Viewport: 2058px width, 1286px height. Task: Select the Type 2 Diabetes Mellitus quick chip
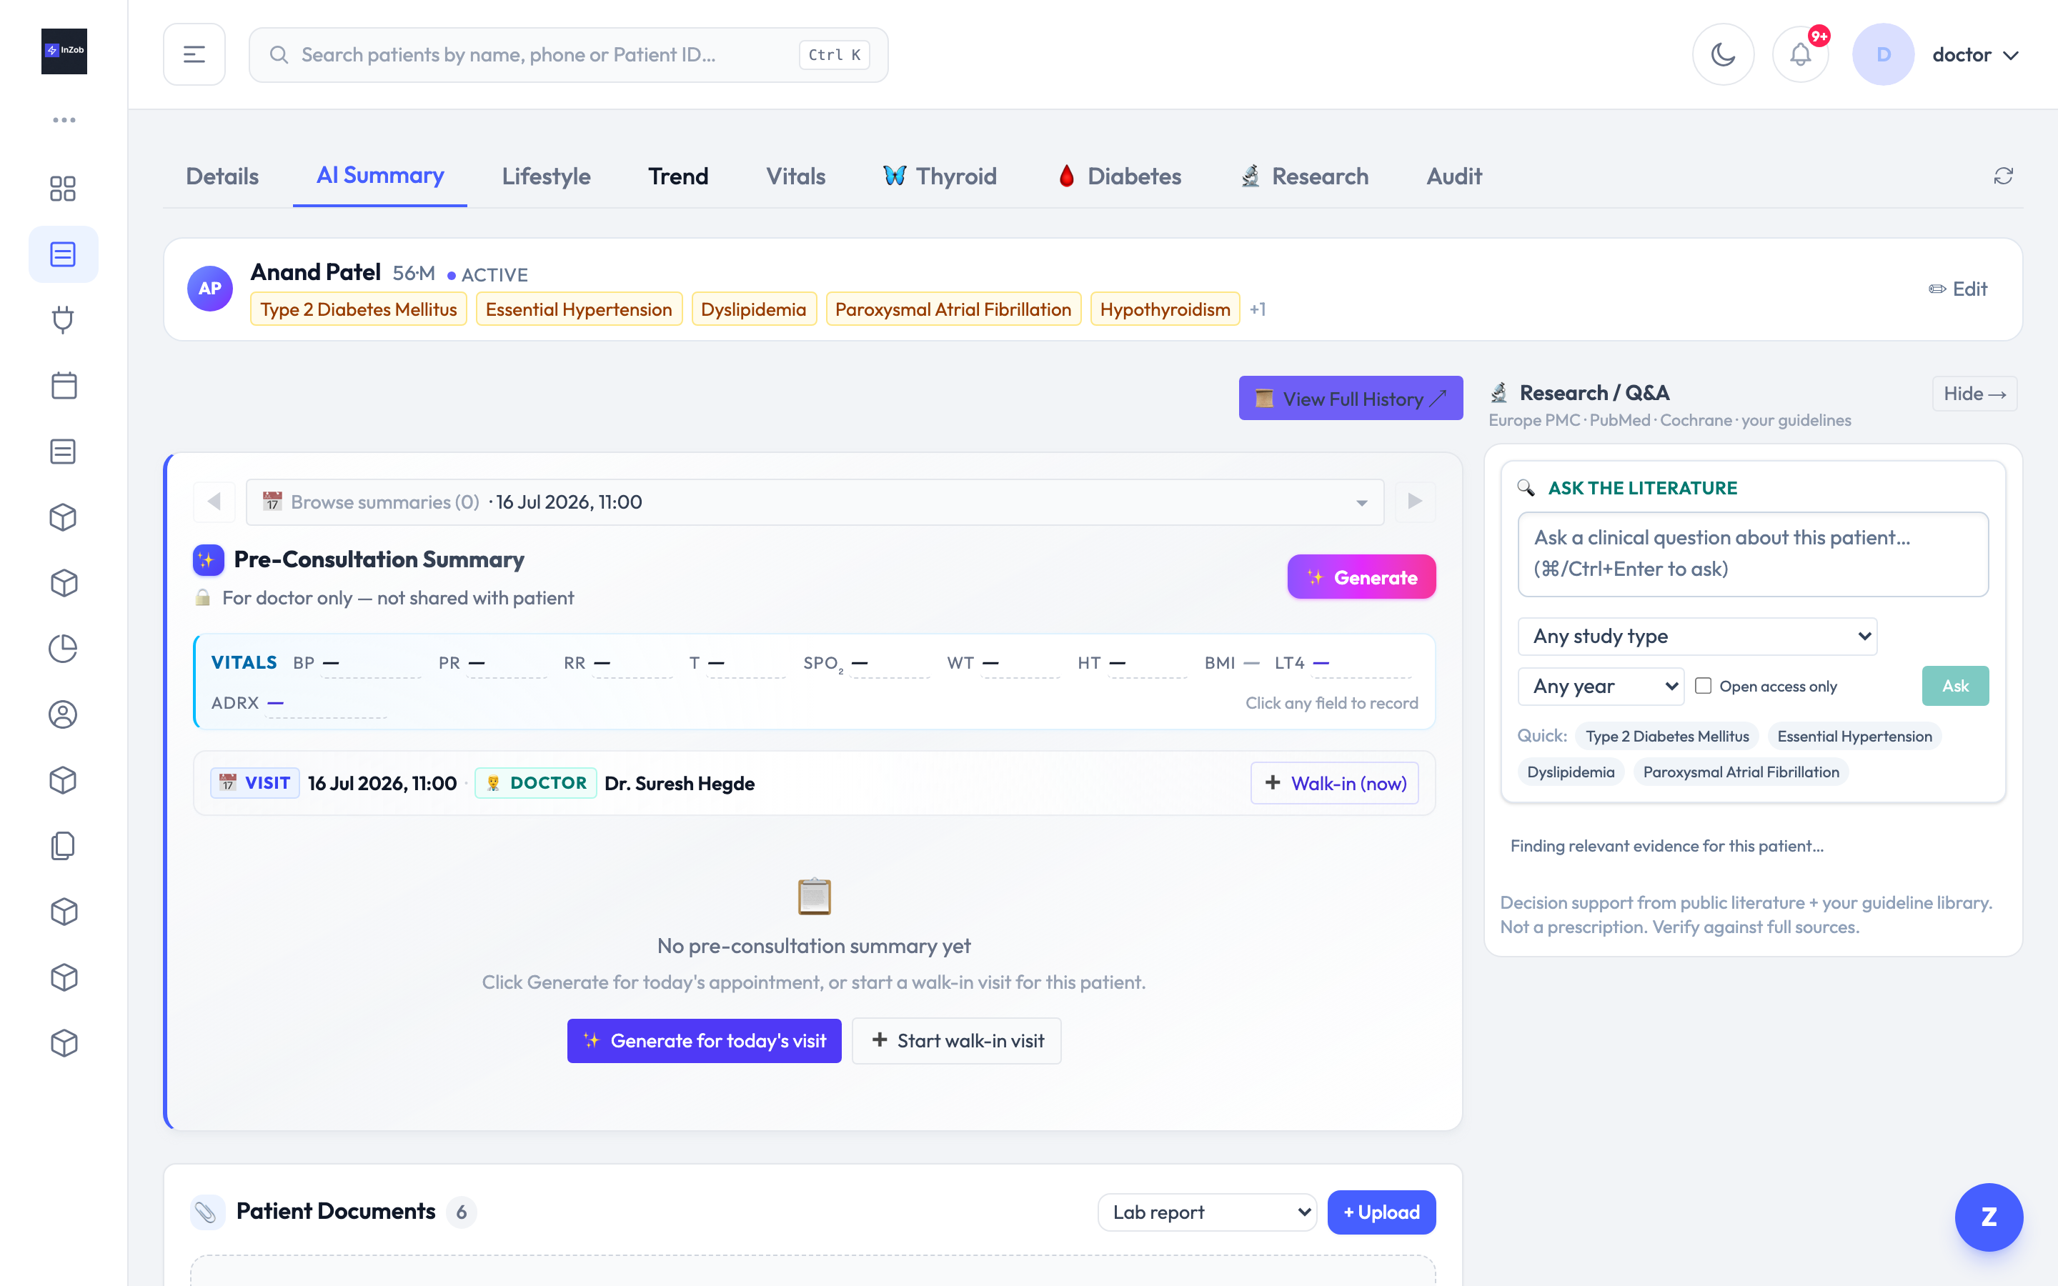click(1667, 737)
